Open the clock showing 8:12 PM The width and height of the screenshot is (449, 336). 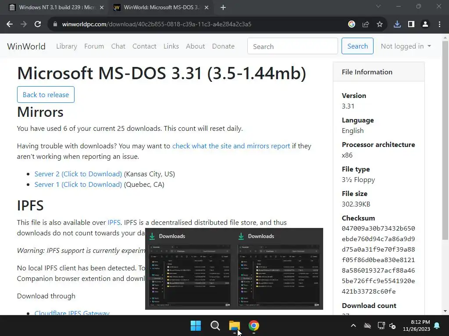pyautogui.click(x=417, y=325)
